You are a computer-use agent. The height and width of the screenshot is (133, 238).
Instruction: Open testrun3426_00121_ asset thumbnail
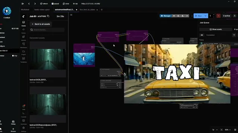click(48, 59)
